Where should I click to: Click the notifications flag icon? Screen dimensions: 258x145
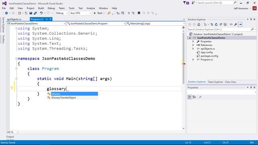point(186,3)
